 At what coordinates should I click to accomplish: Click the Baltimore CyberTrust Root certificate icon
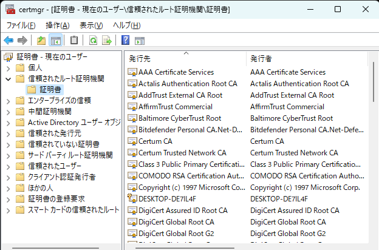tap(132, 118)
